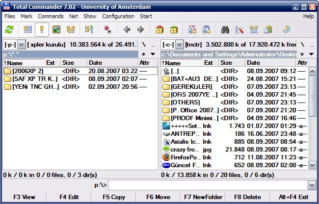Click the F8 Delete button
Screen dimensions: 319x204
[247, 197]
